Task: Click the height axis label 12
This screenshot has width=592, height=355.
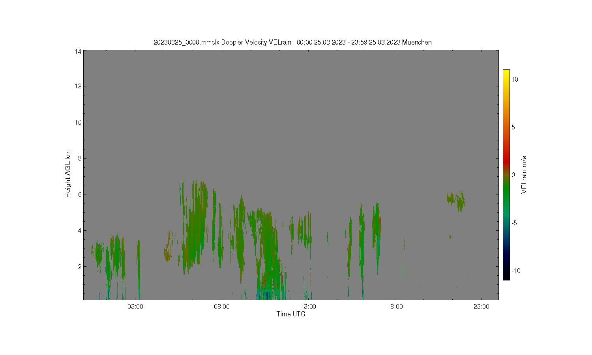Action: point(78,86)
